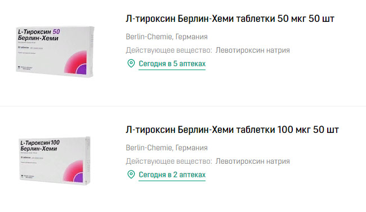Viewport: 366px width, 212px height.
Task: Open the Л-тироксин 100 мкг 50 шт product title
Action: coord(232,130)
